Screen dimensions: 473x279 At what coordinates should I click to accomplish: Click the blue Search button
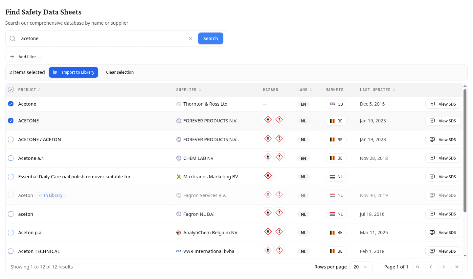211,38
